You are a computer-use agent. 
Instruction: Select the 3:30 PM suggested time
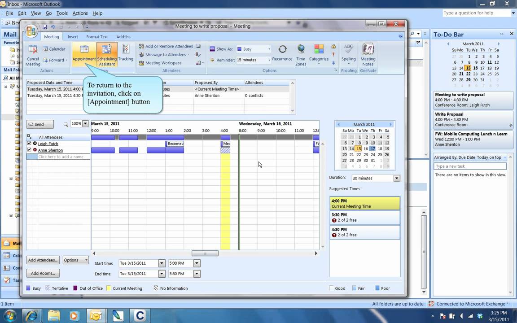[365, 218]
